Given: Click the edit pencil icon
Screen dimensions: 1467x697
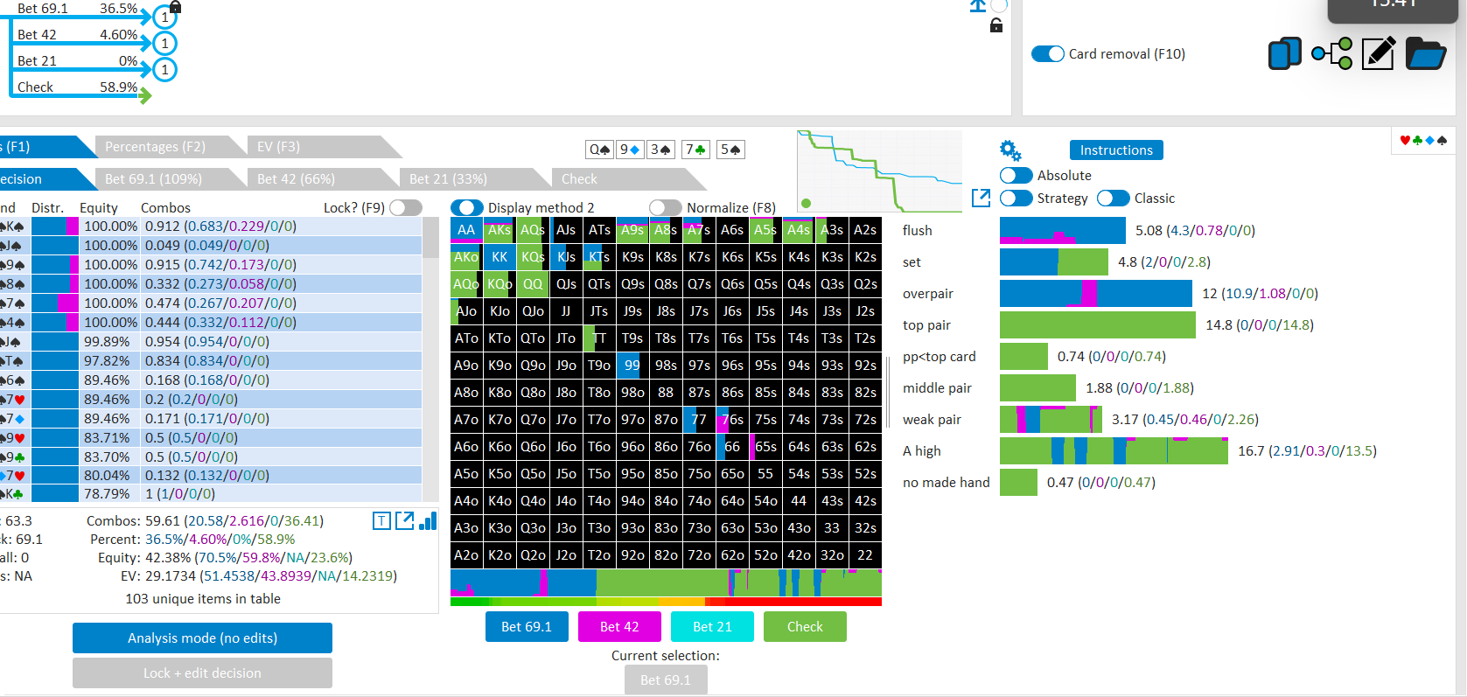Looking at the screenshot, I should click(1378, 53).
